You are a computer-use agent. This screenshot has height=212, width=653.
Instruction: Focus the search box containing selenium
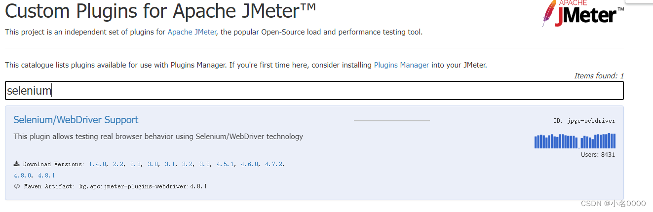(314, 91)
